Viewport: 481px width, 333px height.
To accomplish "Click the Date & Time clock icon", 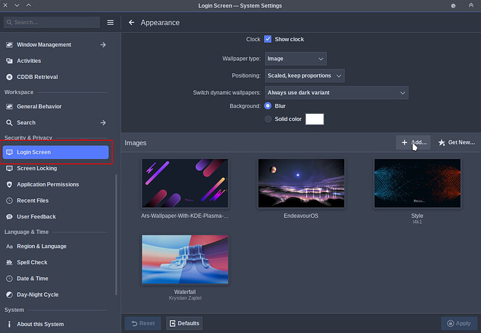I will pyautogui.click(x=10, y=279).
